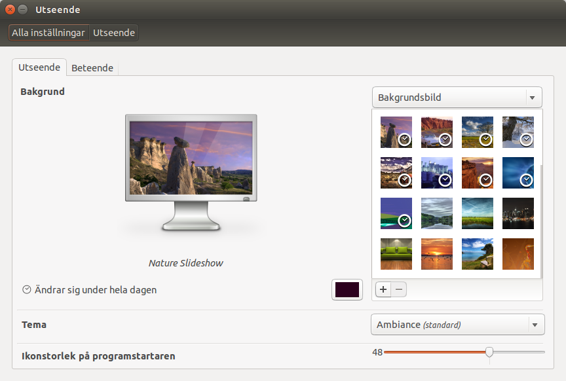Pick the orange abstract flame wallpaper thumbnail
Viewport: 566px width, 381px height.
518,254
